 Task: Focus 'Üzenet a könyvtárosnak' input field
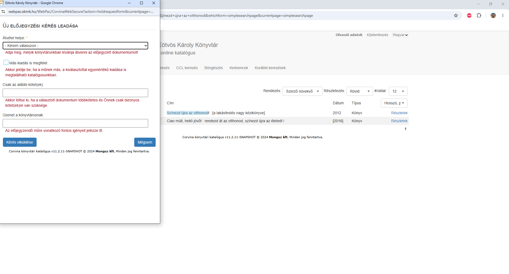(75, 123)
